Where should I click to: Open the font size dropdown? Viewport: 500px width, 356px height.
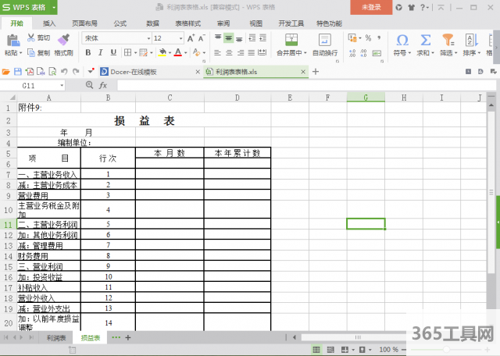click(x=180, y=37)
